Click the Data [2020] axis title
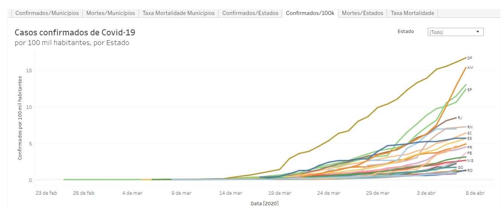 pos(264,203)
